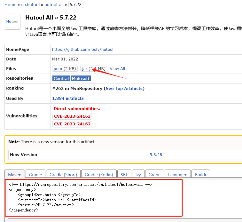Click the Central repository badge

coord(61,78)
